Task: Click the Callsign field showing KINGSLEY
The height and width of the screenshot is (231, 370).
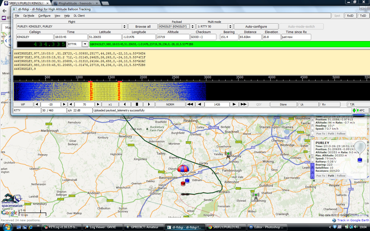Action: [35, 37]
